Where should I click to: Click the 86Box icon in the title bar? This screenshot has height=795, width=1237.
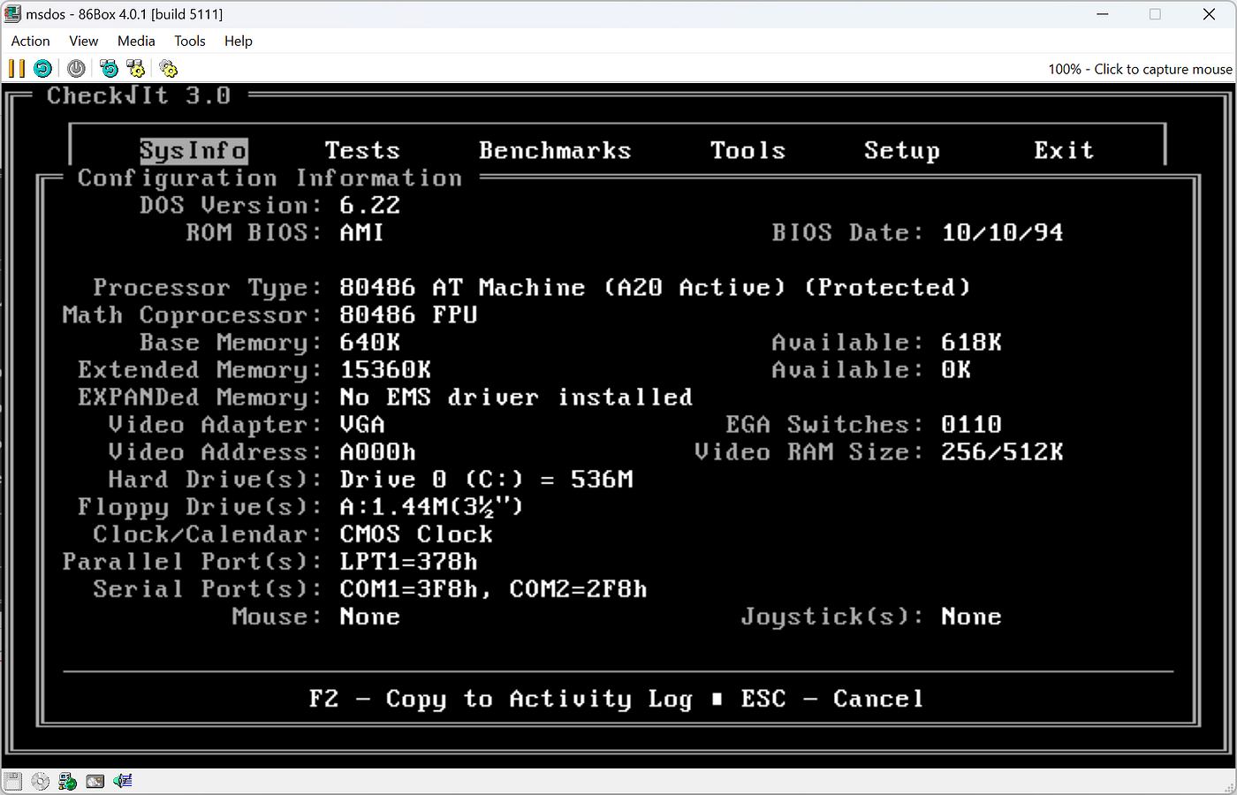pos(13,14)
